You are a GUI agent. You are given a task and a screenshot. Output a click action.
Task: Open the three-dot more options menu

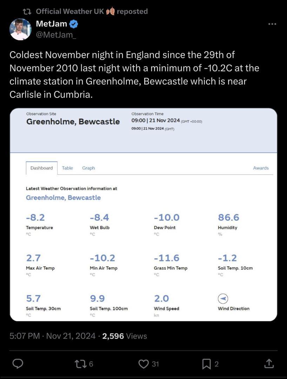pos(272,24)
